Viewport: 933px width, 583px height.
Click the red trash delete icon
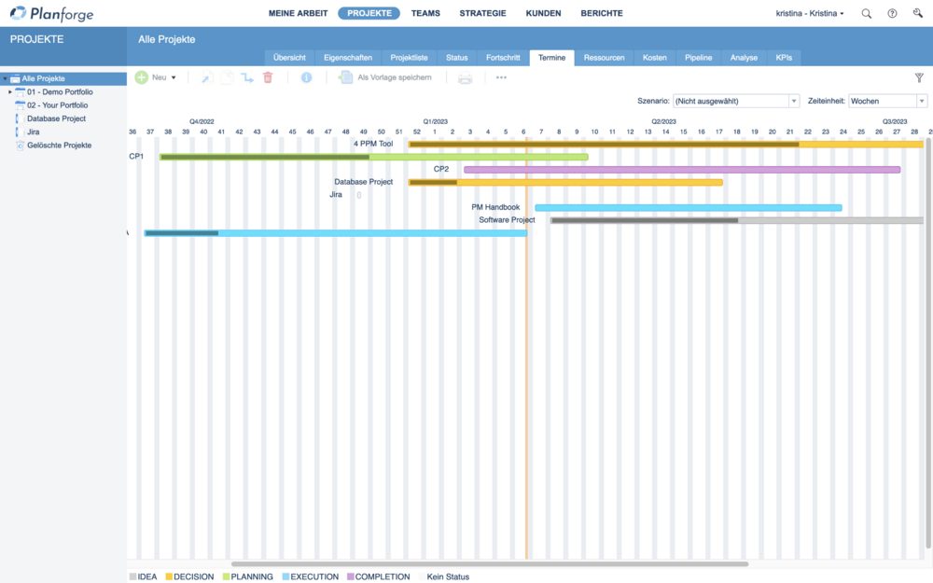click(x=268, y=77)
